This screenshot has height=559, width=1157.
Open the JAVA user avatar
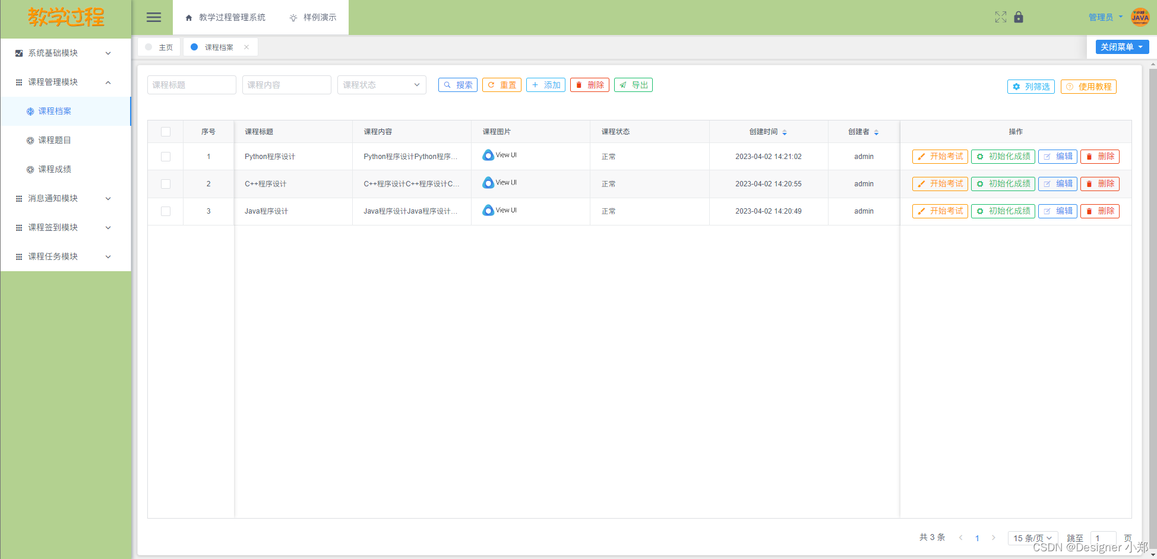pyautogui.click(x=1140, y=17)
